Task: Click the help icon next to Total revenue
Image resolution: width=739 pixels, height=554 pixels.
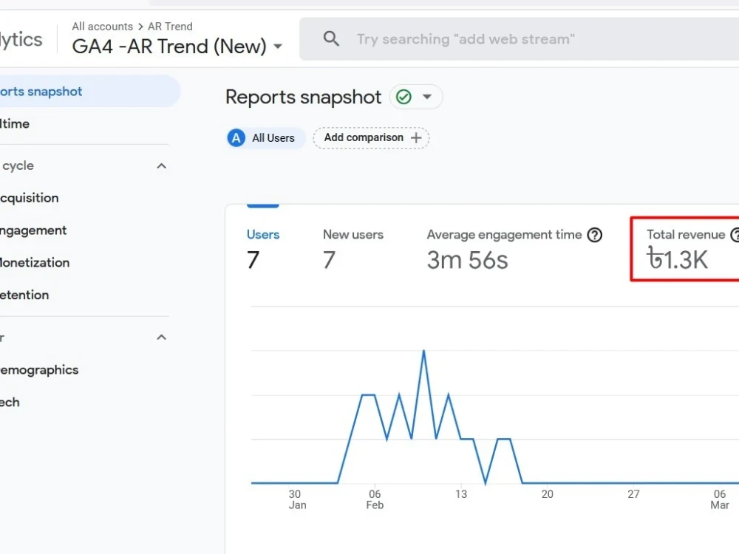Action: click(x=735, y=235)
